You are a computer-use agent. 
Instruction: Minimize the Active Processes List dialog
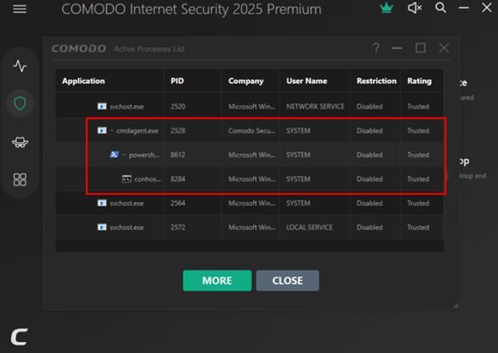point(397,48)
